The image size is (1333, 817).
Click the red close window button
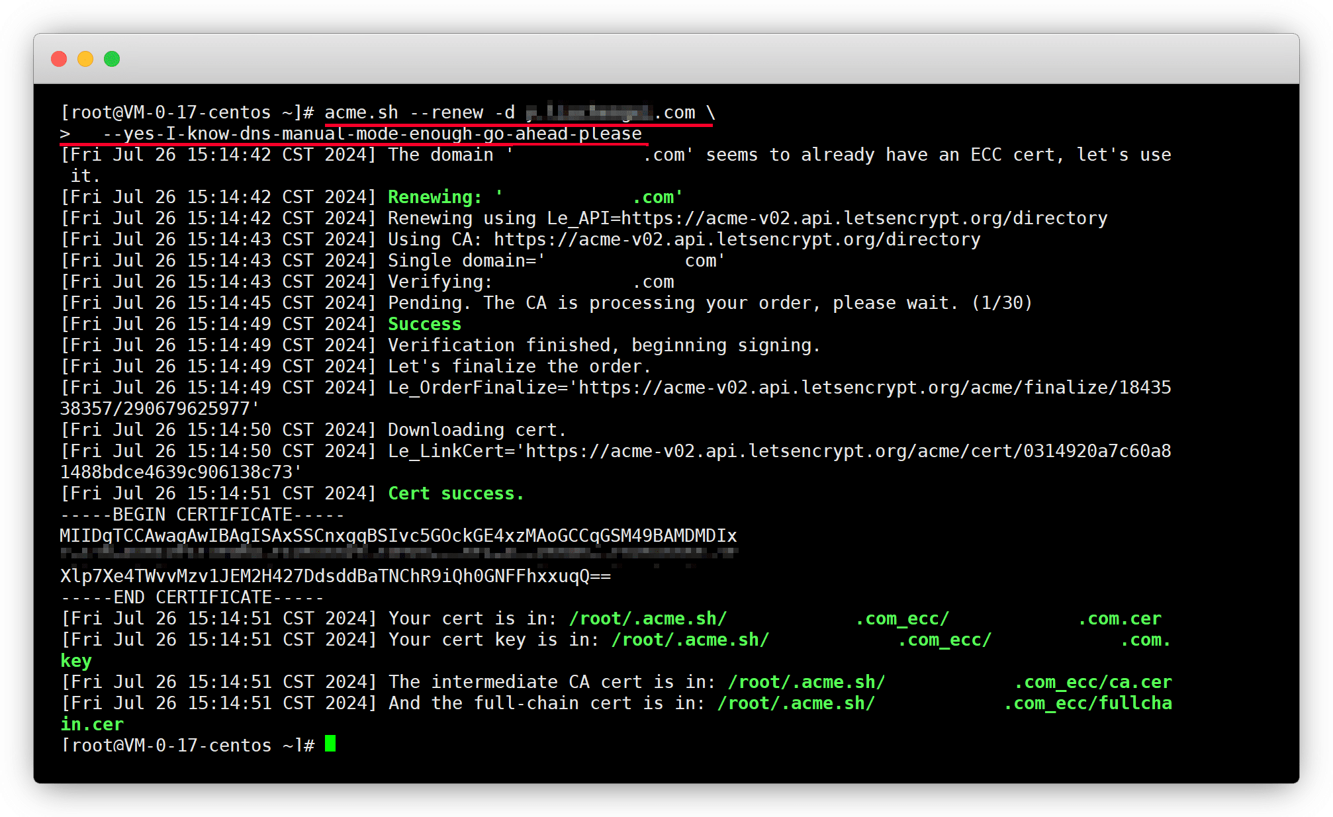click(59, 59)
